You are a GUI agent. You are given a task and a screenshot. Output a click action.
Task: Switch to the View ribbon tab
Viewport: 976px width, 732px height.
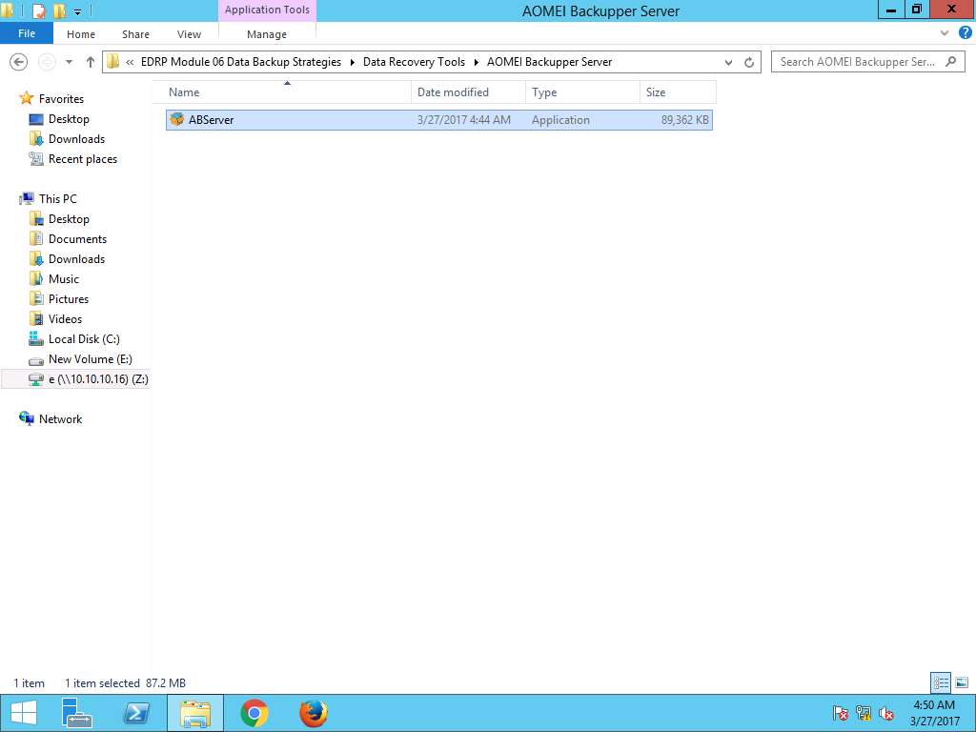[189, 34]
